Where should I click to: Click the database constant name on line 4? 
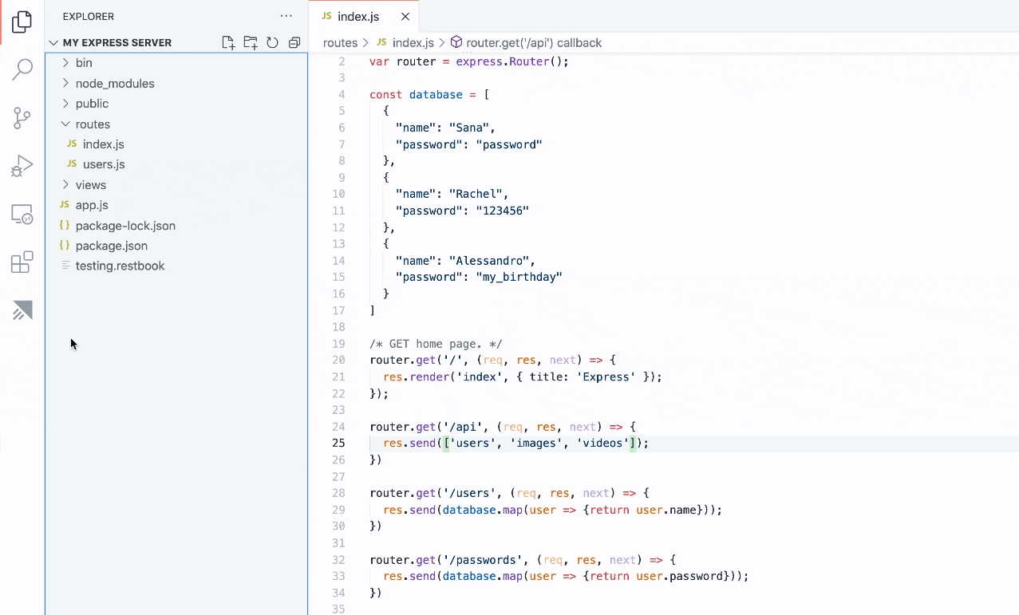click(x=436, y=94)
